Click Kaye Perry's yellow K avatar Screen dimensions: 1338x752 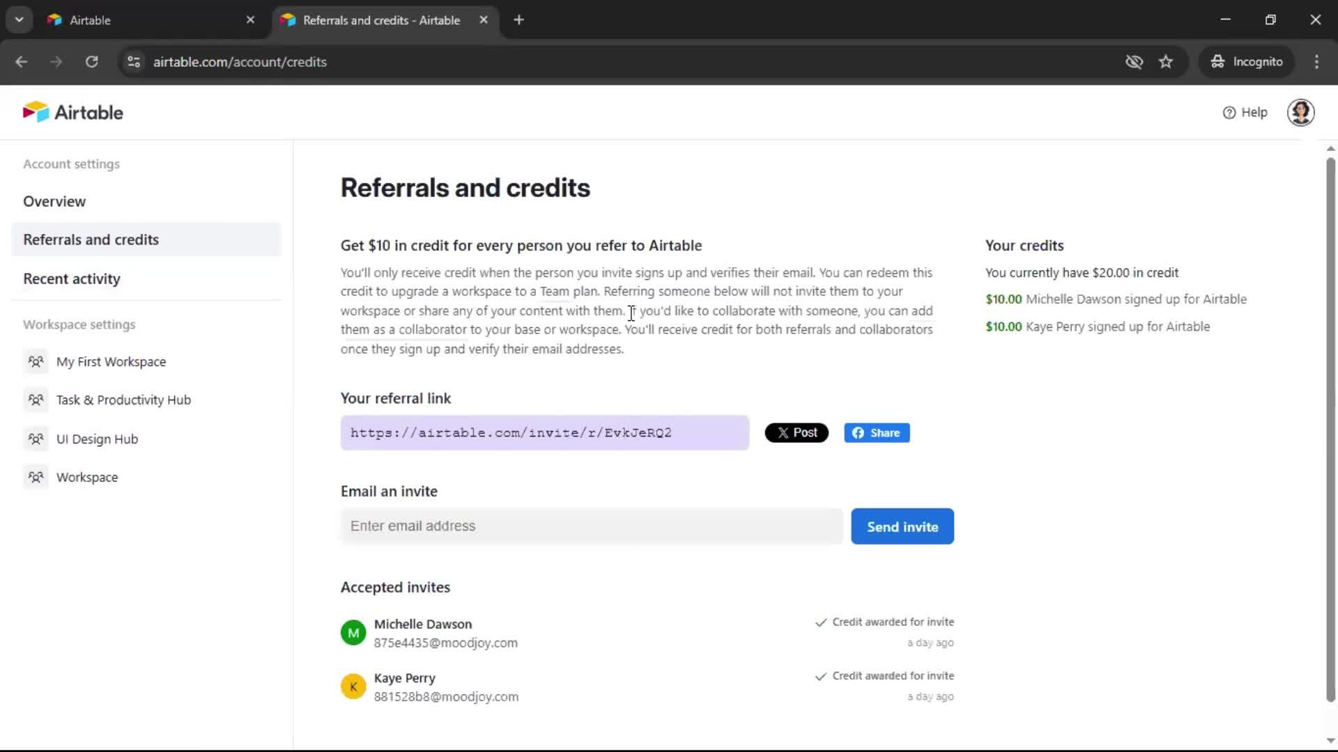coord(353,687)
